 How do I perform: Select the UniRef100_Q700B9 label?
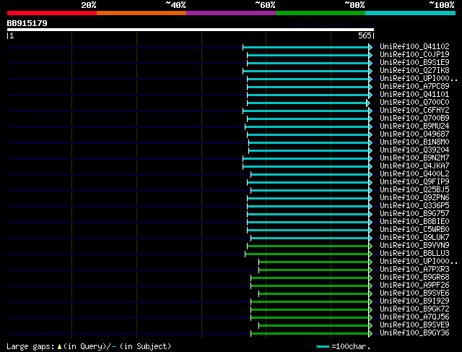tap(414, 119)
